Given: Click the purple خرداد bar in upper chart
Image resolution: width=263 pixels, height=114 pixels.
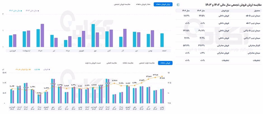Looking at the screenshot, I should click(x=42, y=35).
